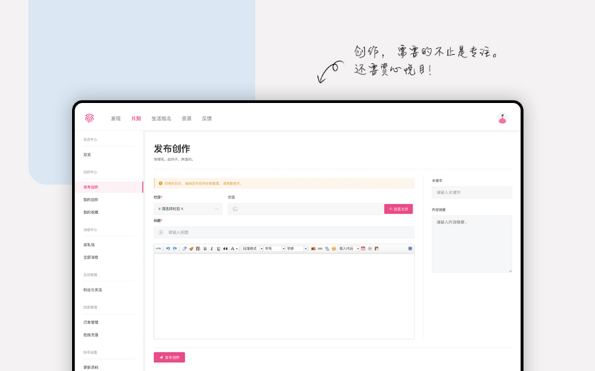Open the 插入代码 insert code dropdown

[x=348, y=249]
